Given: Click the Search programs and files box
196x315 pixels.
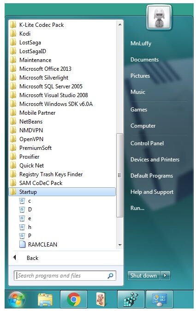Looking at the screenshot, I should click(65, 276).
